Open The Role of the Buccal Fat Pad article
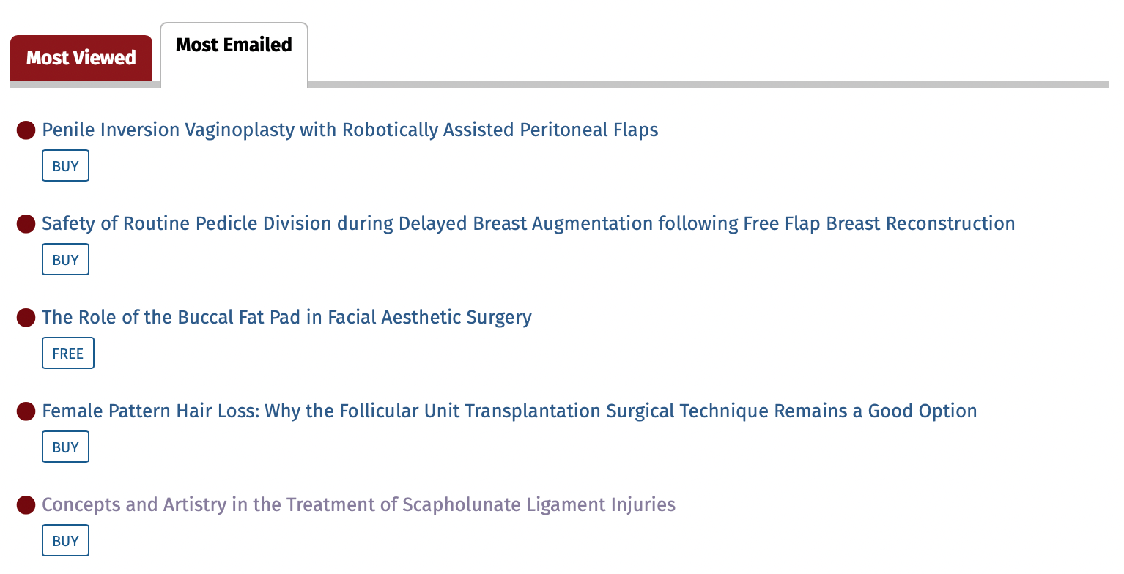The height and width of the screenshot is (574, 1124). click(286, 318)
